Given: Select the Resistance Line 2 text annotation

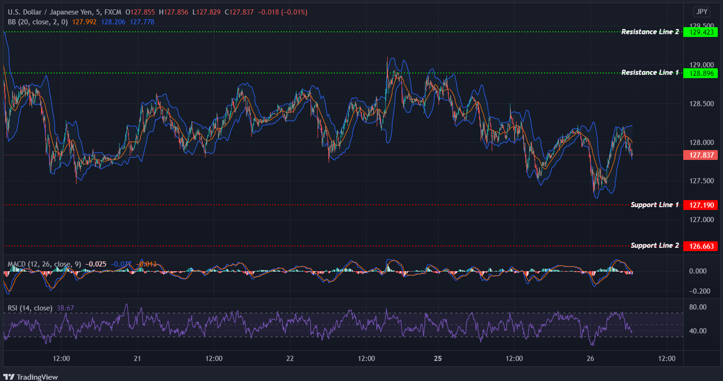Looking at the screenshot, I should coord(650,31).
